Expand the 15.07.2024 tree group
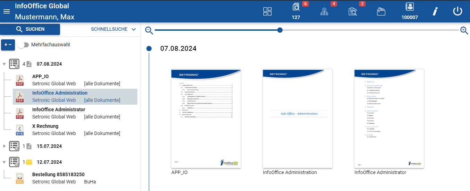The width and height of the screenshot is (470, 191). (4, 146)
